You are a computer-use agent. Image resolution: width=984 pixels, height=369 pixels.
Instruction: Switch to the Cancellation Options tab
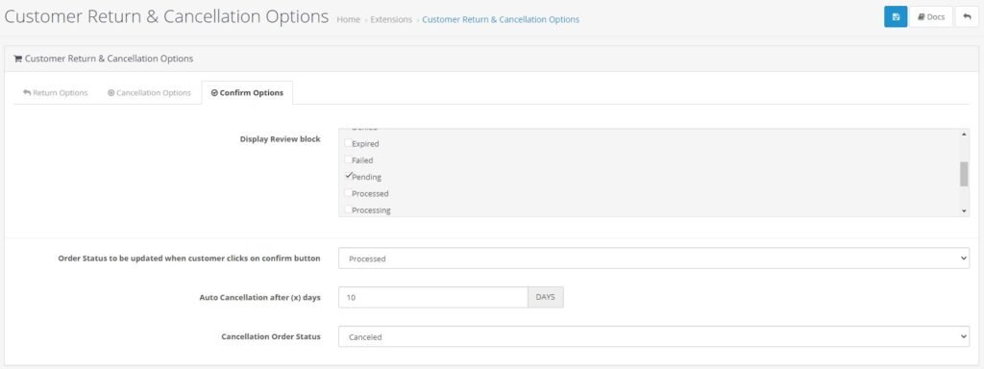tap(149, 93)
